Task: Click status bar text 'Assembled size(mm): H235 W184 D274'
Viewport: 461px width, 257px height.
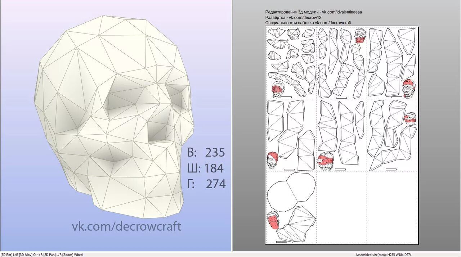Action: tap(384, 254)
